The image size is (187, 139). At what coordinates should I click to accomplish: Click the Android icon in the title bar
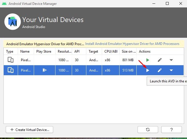[4, 4]
